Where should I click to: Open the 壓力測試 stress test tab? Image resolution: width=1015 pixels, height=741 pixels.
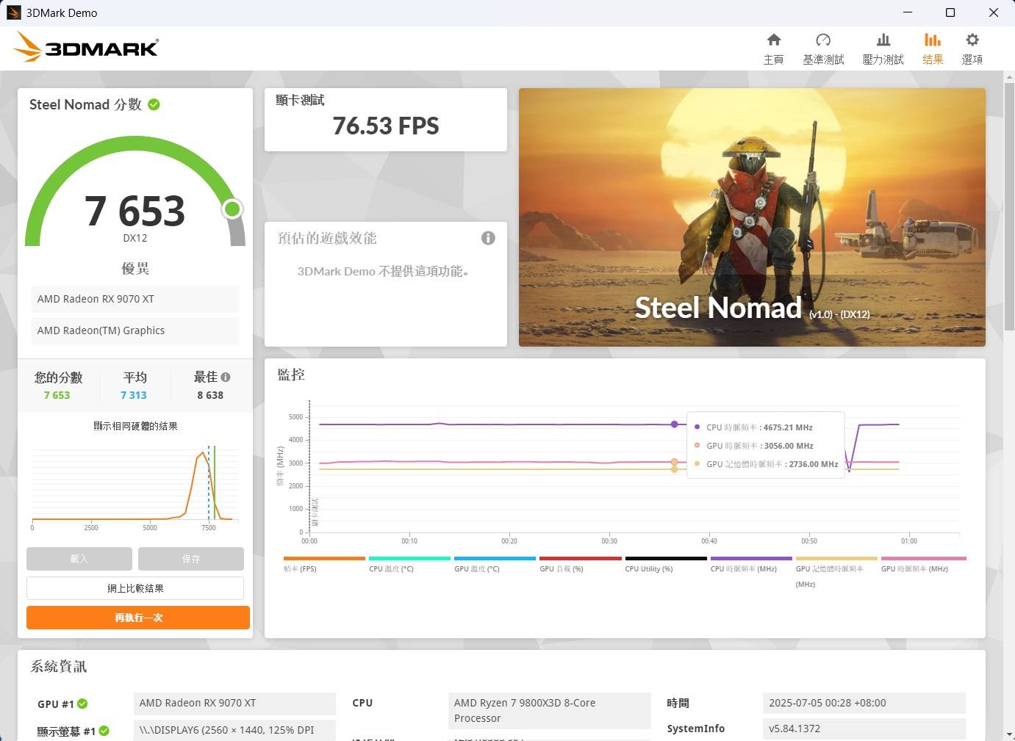point(883,49)
